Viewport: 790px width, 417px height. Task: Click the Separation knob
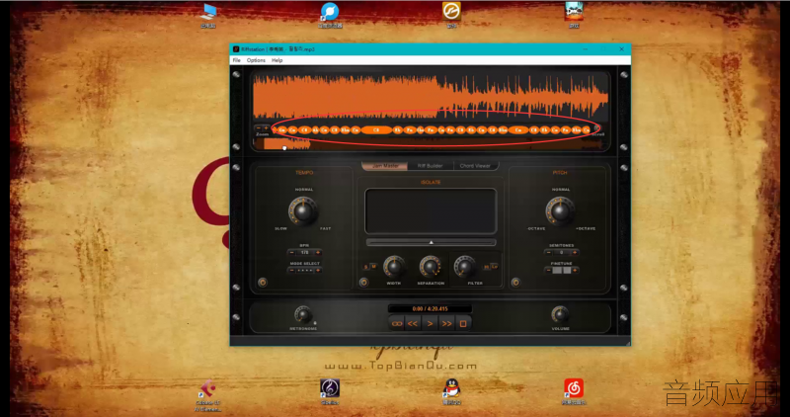coord(431,267)
